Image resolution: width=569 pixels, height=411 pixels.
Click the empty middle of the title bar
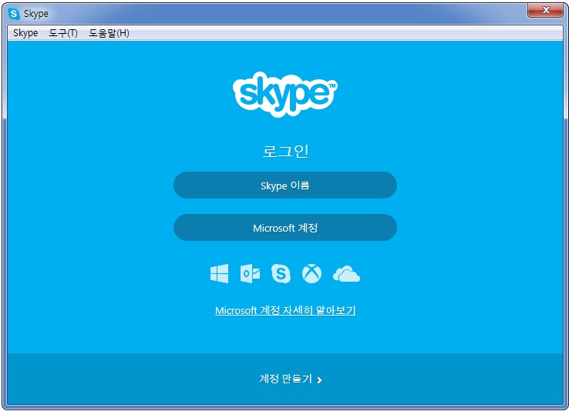coord(285,13)
